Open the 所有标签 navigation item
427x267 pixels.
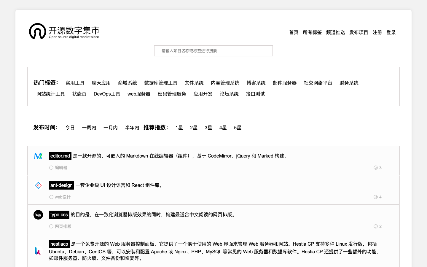(312, 33)
